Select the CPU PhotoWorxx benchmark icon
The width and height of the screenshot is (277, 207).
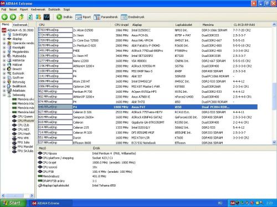(x=14, y=121)
